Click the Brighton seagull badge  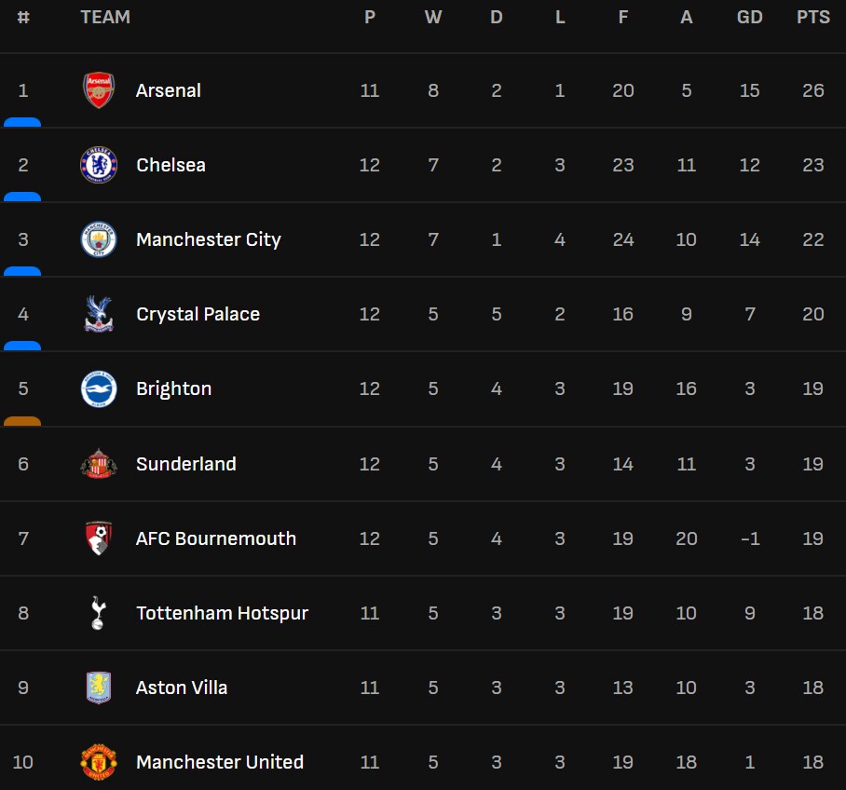[x=98, y=388]
